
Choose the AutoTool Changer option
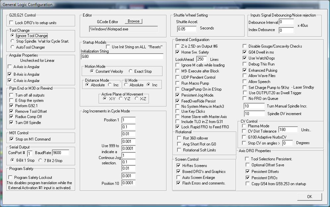point(13,47)
